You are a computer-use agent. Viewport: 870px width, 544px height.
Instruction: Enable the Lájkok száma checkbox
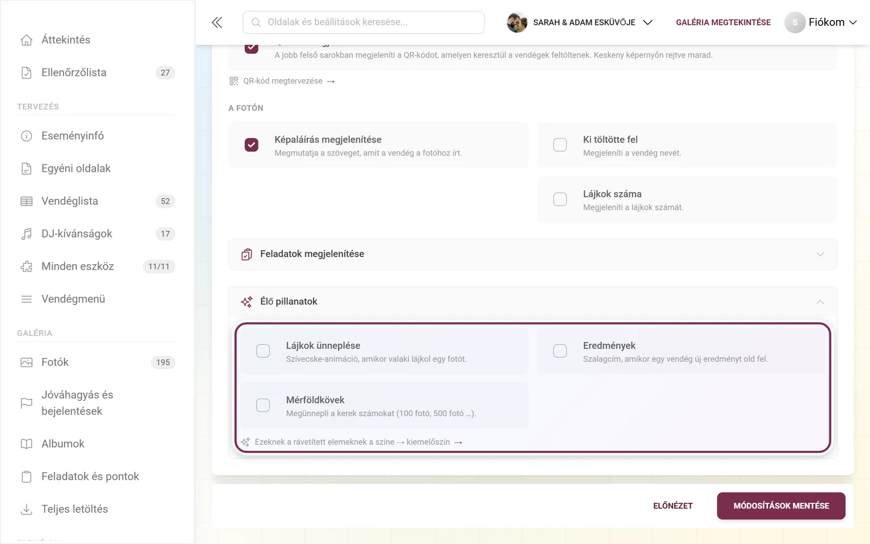[560, 199]
